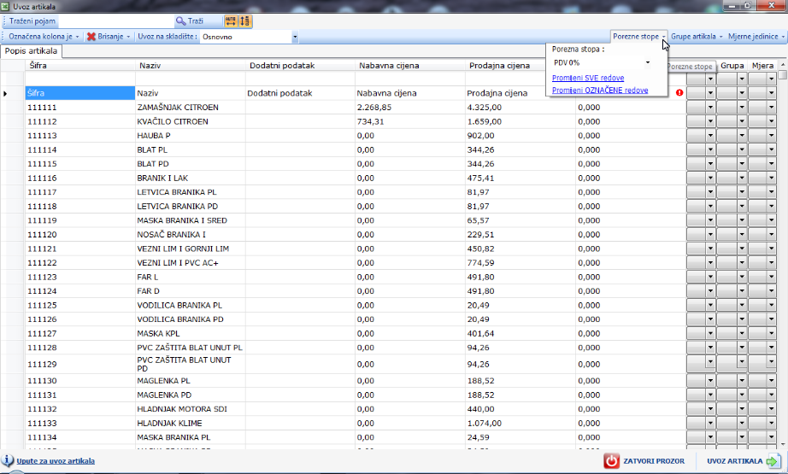Select the cell MASKA KPL
This screenshot has height=474, width=788.
191,333
